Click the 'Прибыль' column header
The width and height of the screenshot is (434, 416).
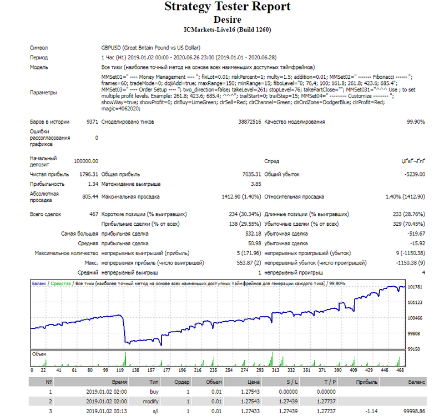point(359,382)
